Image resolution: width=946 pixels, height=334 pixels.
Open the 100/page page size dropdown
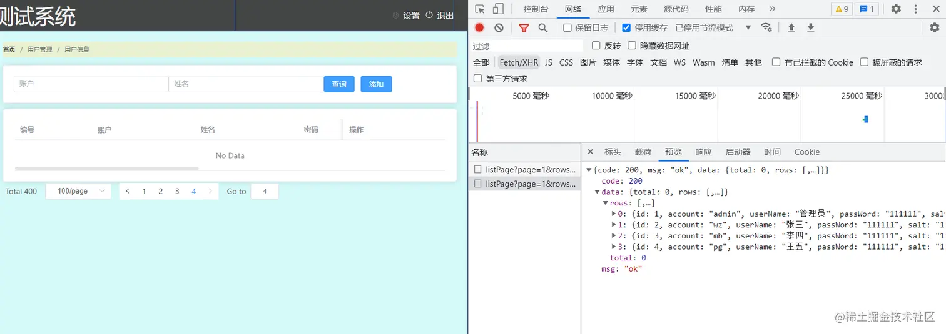[78, 191]
